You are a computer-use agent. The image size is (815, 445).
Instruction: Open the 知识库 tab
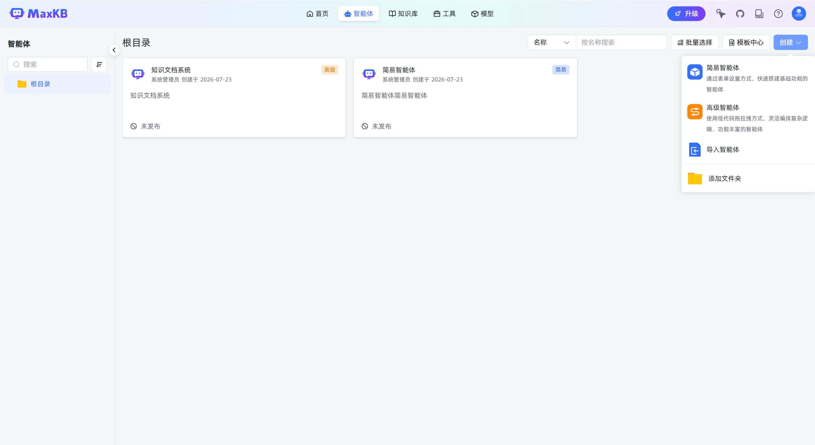point(403,14)
